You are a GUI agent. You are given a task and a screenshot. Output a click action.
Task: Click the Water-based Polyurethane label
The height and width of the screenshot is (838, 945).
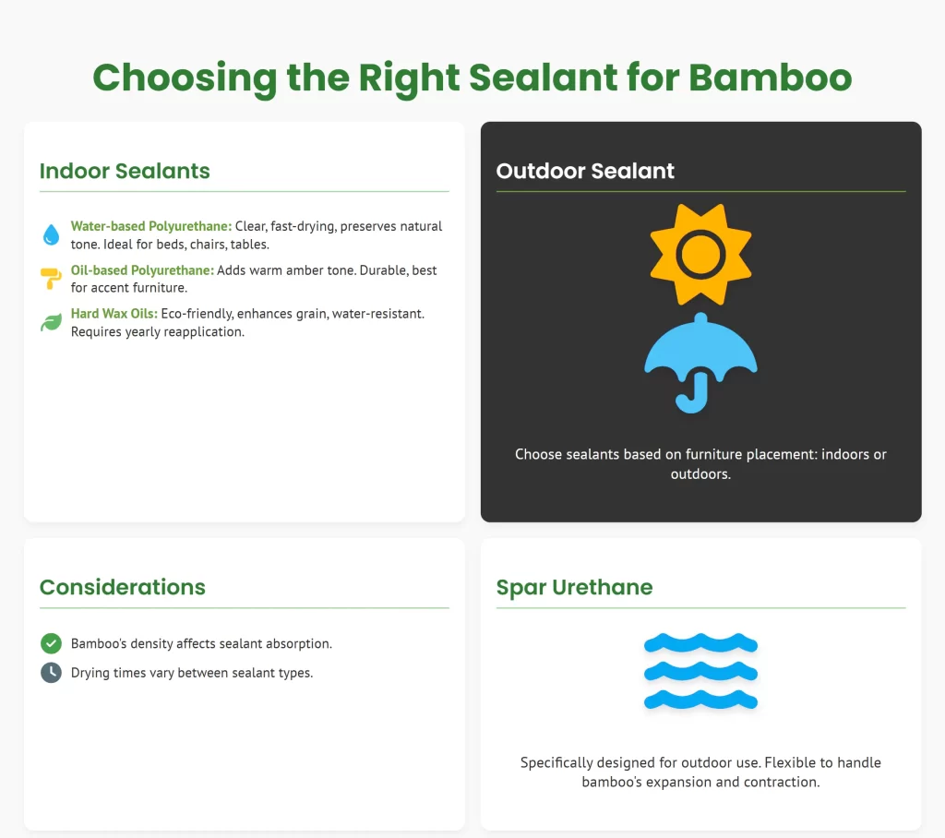pyautogui.click(x=151, y=226)
